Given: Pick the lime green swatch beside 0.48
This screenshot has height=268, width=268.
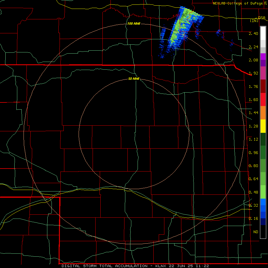Looking at the screenshot, I should coord(263,192).
